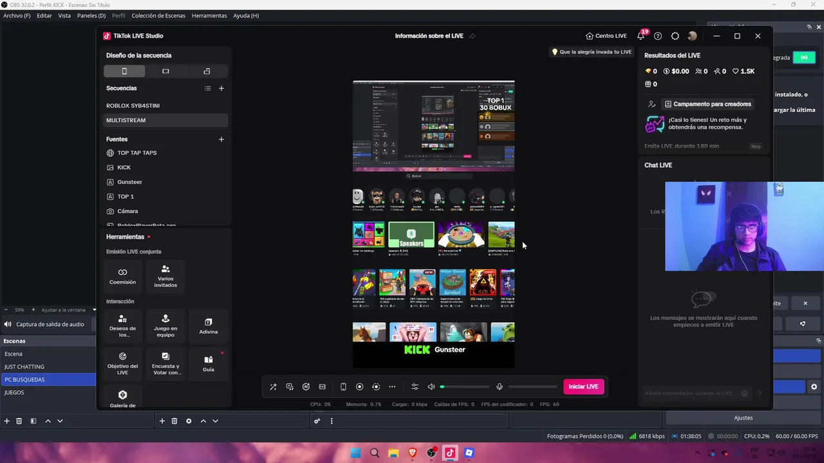824x463 pixels.
Task: Adjust the speaker volume slider
Action: click(x=465, y=386)
